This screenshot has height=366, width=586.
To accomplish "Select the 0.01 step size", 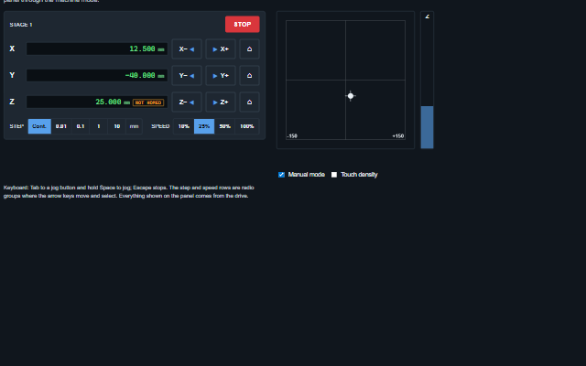I will (61, 126).
